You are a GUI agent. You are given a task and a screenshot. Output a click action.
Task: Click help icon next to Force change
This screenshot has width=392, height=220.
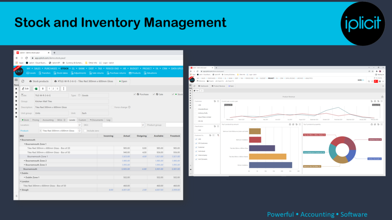click(129, 107)
